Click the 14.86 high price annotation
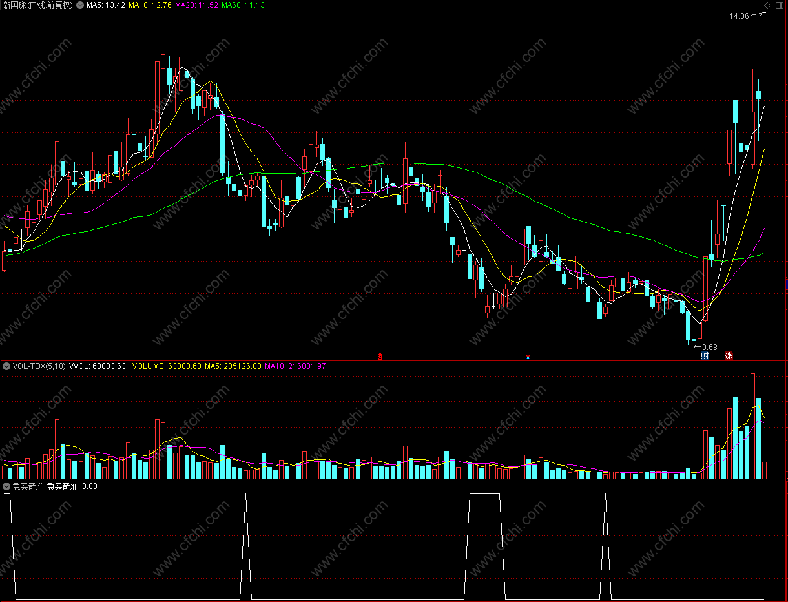This screenshot has height=602, width=788. point(739,16)
